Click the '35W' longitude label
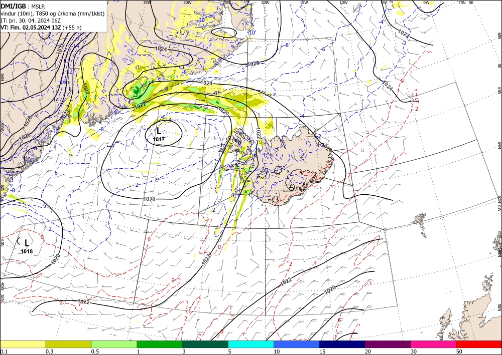The image size is (502, 355). tap(147, 3)
